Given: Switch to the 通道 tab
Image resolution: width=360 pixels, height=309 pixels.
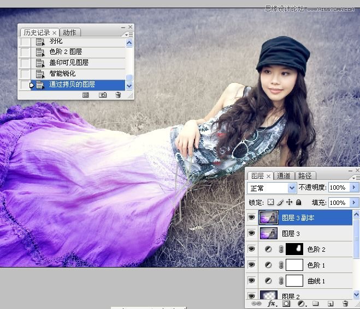Looking at the screenshot, I should (284, 175).
